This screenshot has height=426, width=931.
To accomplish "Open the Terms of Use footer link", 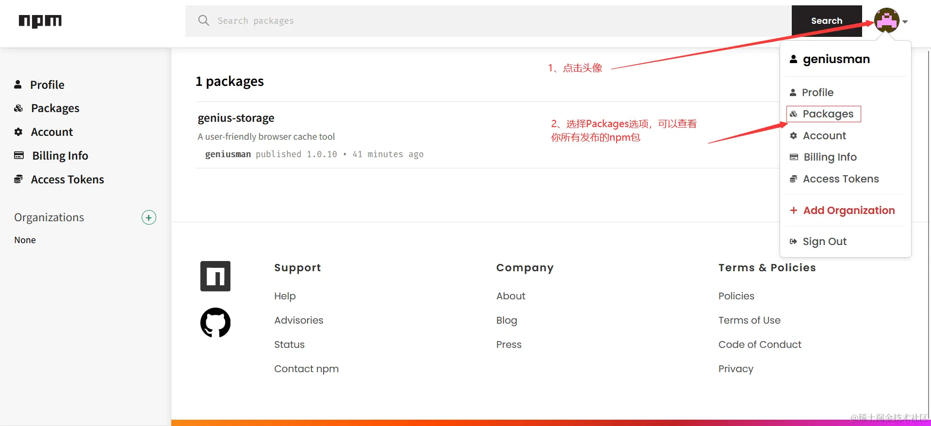I will (750, 320).
